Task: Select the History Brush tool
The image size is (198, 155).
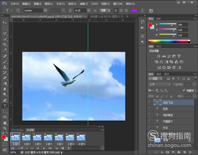Action: tap(5, 72)
